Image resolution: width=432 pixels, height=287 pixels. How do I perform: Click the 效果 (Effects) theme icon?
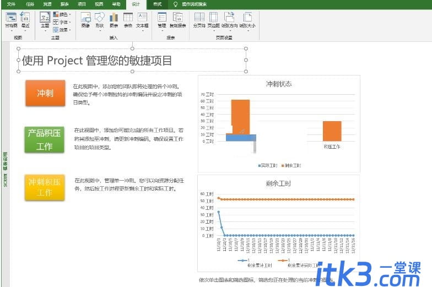click(x=56, y=30)
